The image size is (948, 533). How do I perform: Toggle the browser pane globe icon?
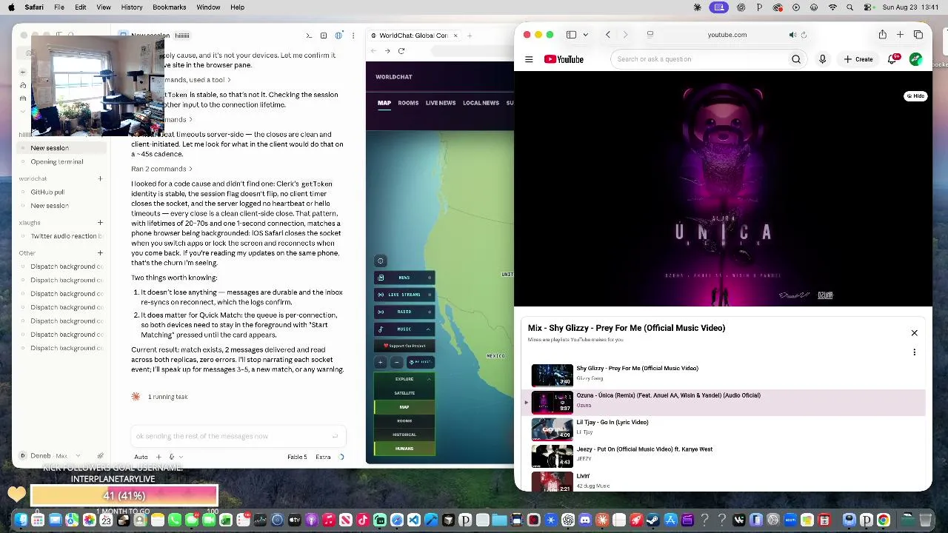pyautogui.click(x=338, y=36)
